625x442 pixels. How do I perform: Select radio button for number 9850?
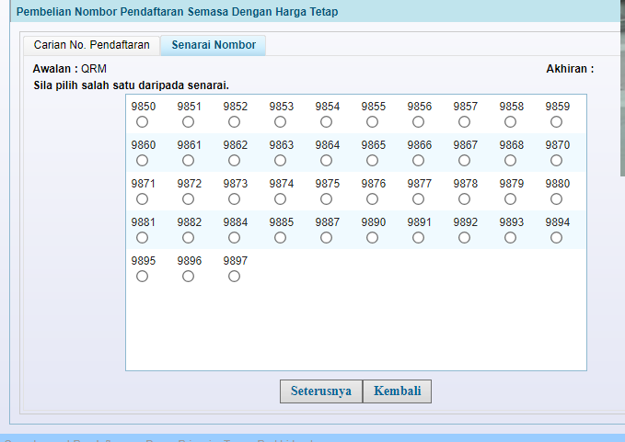[x=143, y=122]
